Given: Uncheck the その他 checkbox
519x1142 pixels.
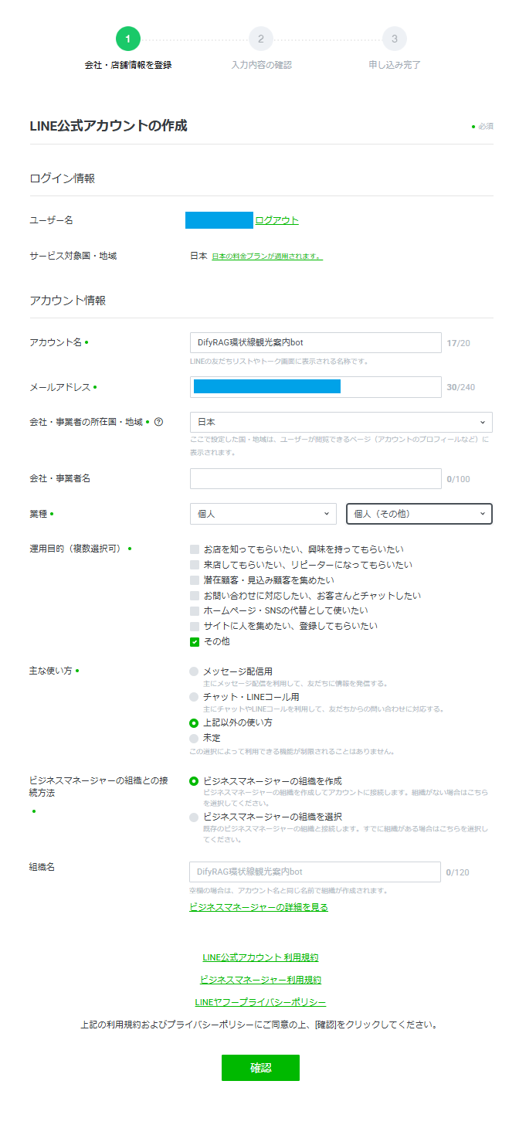Looking at the screenshot, I should click(195, 641).
